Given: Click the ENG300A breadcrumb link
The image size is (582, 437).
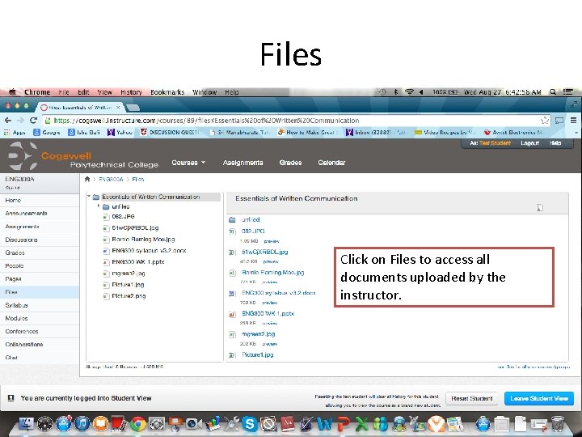Looking at the screenshot, I should pos(111,179).
